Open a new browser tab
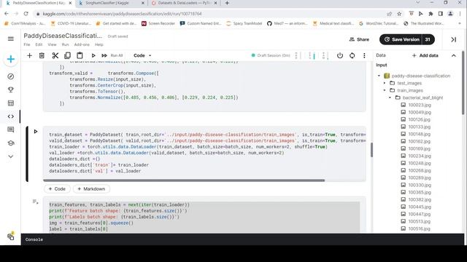This screenshot has height=262, width=467. pyautogui.click(x=227, y=3)
